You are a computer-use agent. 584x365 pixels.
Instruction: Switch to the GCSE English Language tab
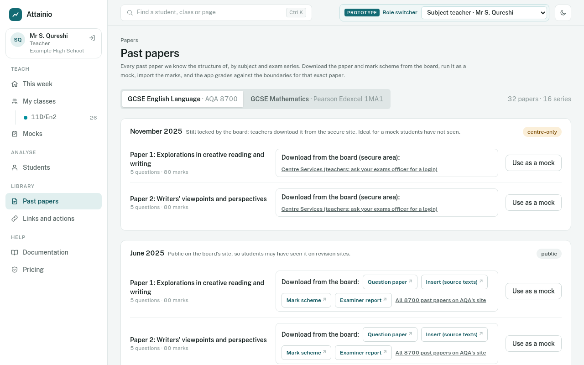point(182,99)
